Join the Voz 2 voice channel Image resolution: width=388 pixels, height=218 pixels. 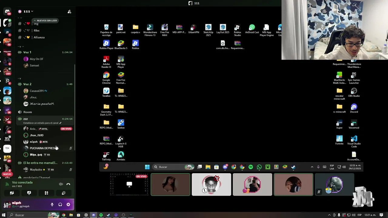click(45, 84)
